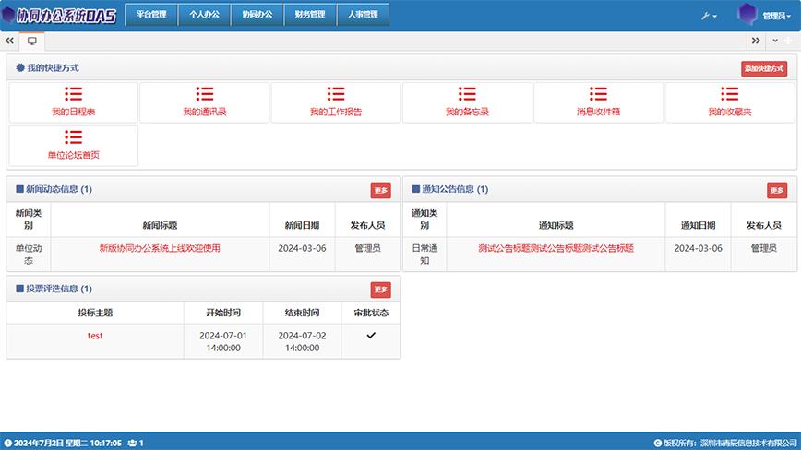
Task: Expand the 管理员 user dropdown
Action: (x=776, y=16)
